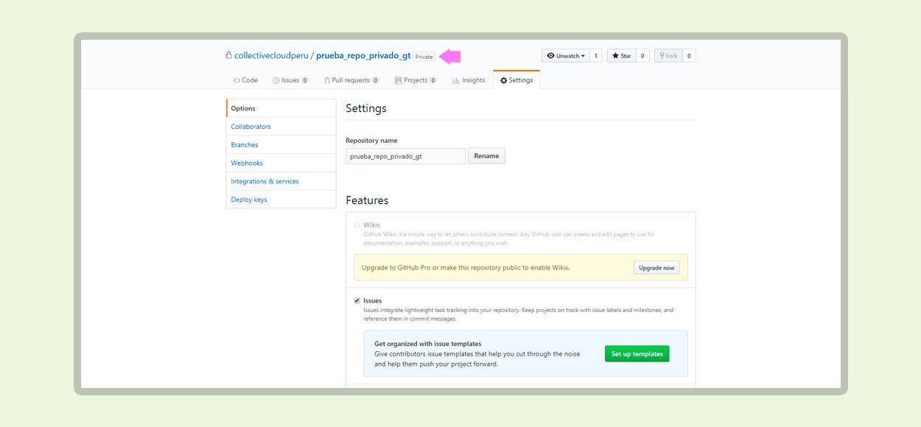Click the Features heading text
This screenshot has height=427, width=921.
click(367, 200)
